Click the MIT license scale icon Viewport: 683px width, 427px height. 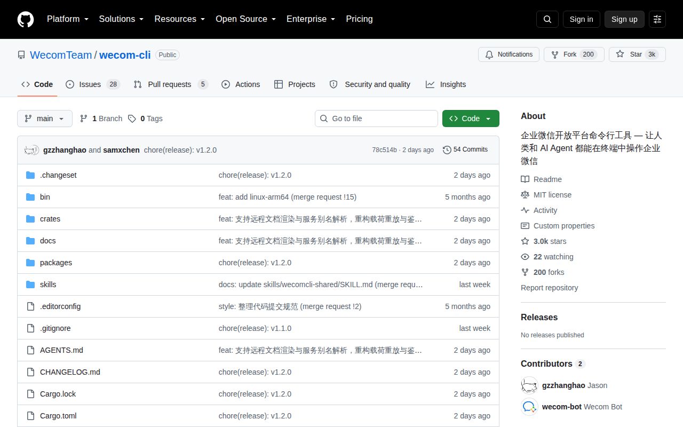coord(525,195)
